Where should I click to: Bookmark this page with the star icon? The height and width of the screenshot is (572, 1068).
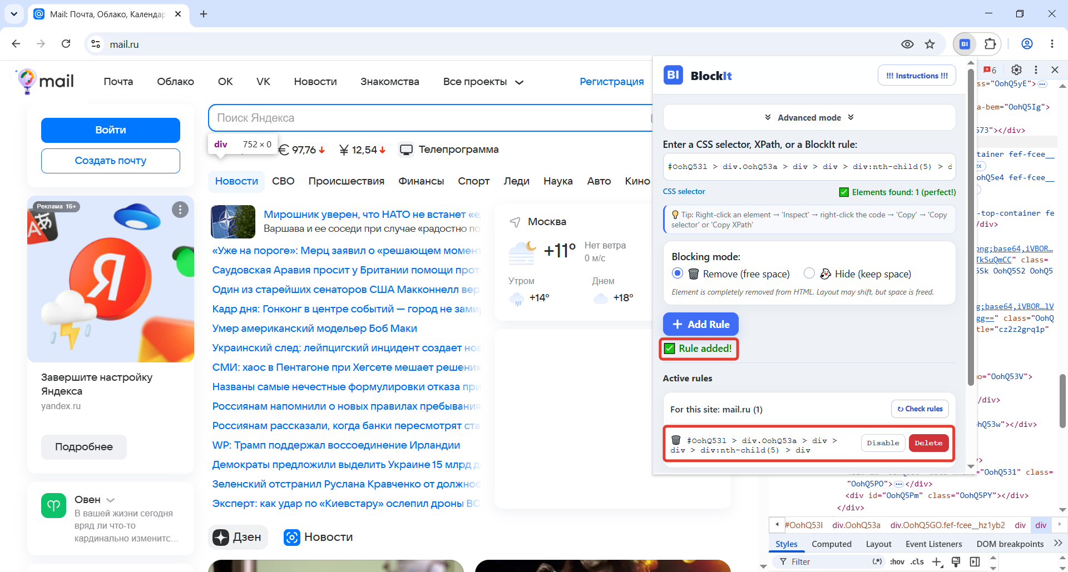(929, 44)
